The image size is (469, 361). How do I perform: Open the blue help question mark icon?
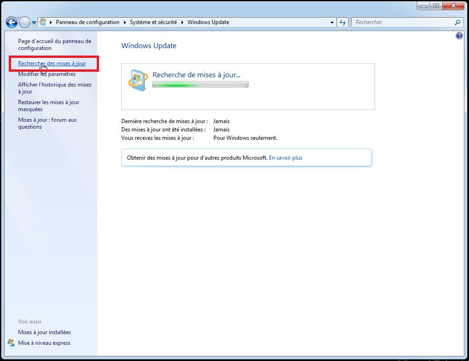[459, 36]
